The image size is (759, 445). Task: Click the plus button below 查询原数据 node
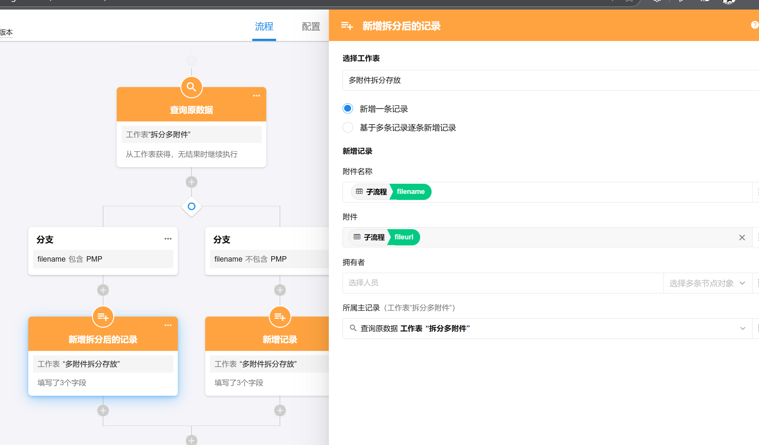pyautogui.click(x=191, y=182)
